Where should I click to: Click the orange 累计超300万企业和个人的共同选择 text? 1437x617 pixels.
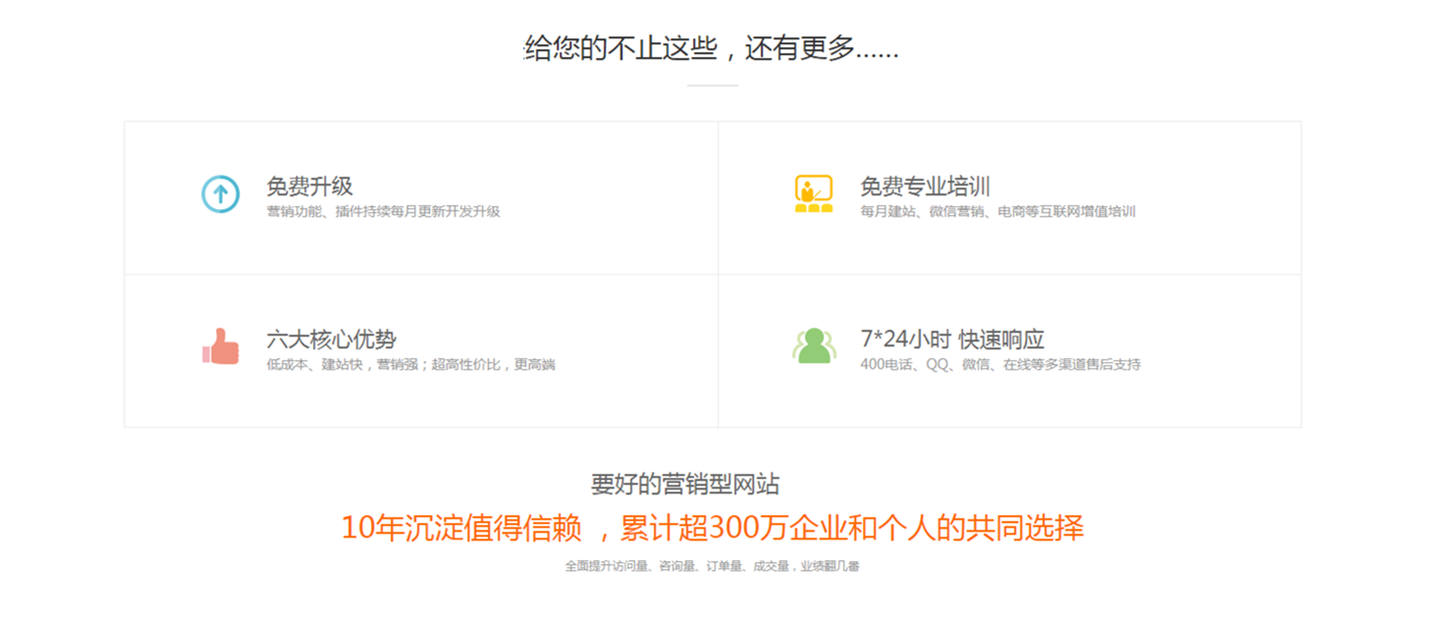[x=851, y=528]
